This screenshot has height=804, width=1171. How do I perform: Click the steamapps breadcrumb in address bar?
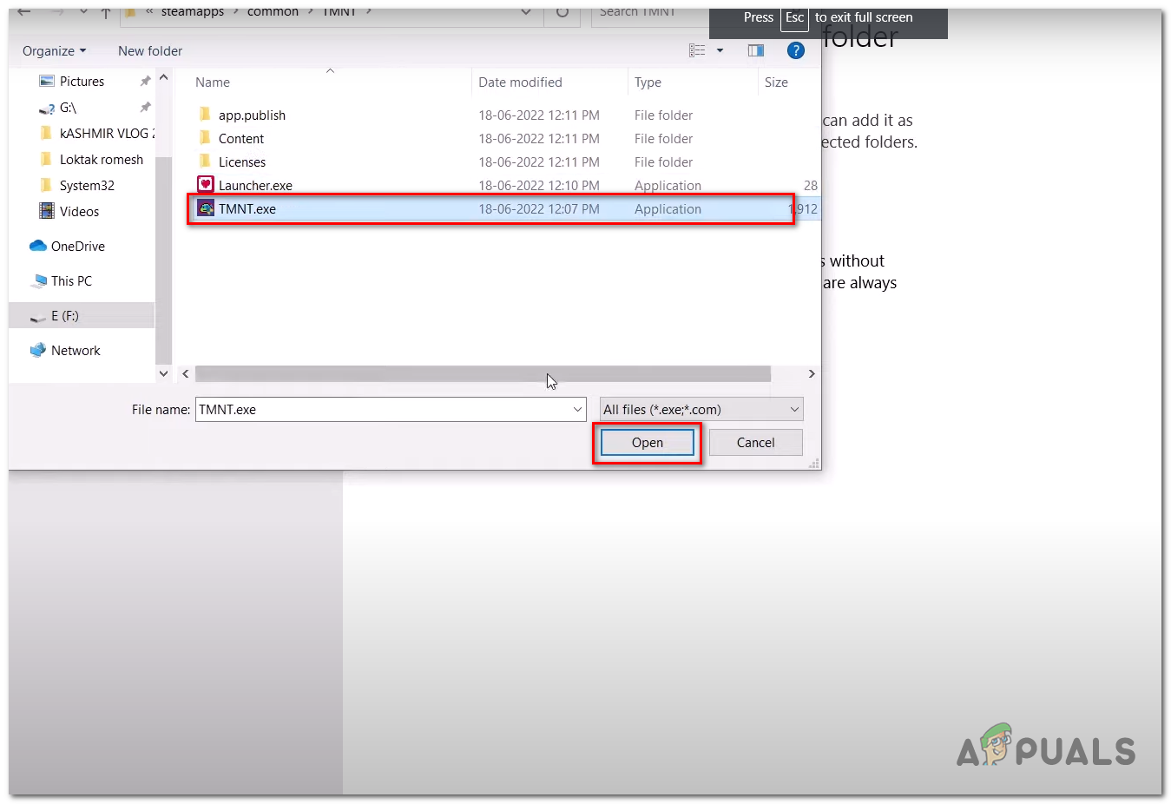[x=193, y=12]
